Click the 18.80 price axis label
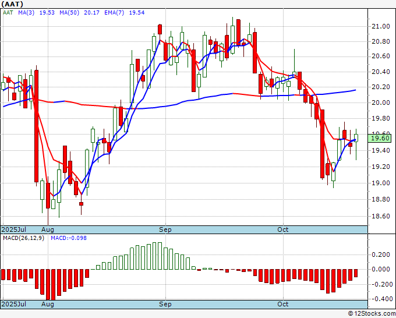 click(x=381, y=200)
